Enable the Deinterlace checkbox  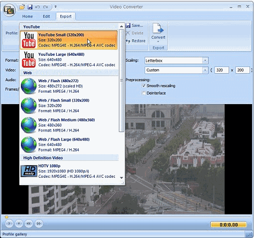coord(143,93)
